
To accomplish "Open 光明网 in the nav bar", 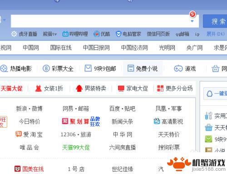I will [x=167, y=48].
